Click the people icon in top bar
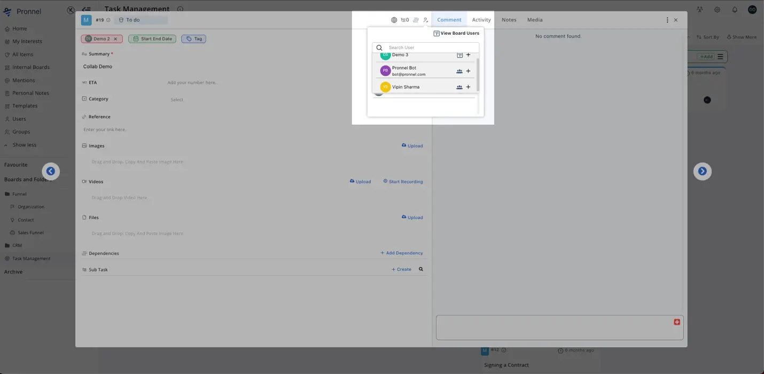764x374 pixels. point(700,10)
